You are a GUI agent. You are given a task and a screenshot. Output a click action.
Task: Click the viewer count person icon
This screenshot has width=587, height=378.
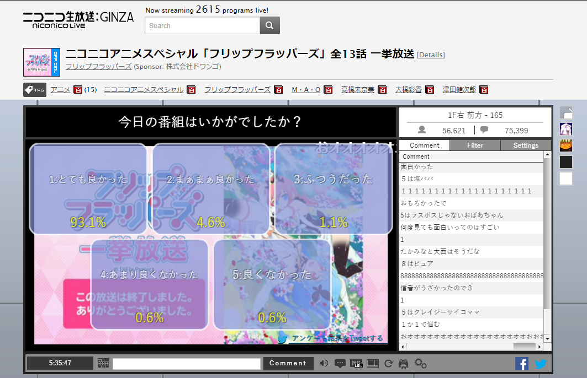(x=422, y=130)
